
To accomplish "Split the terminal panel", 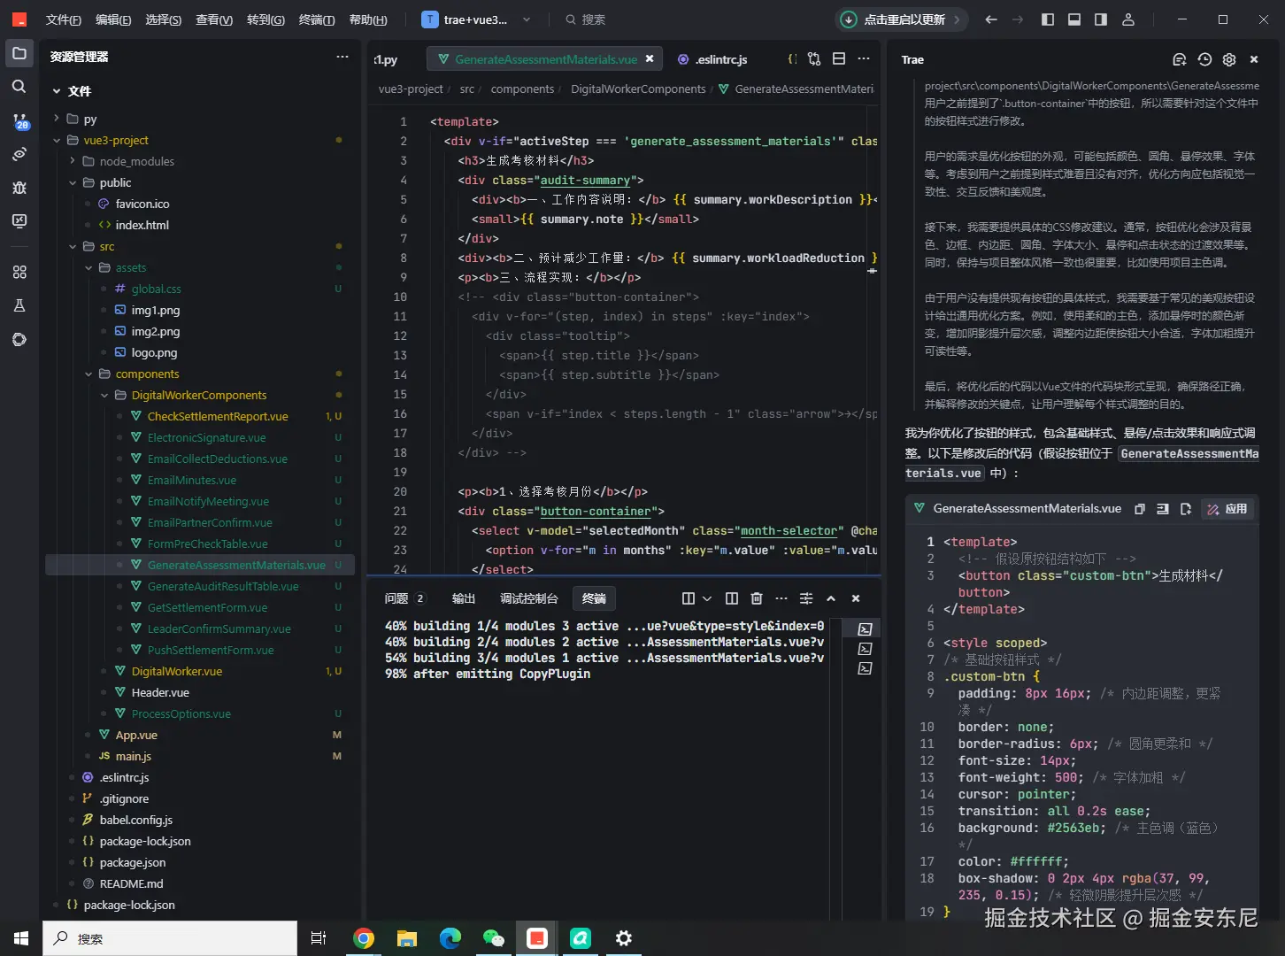I will click(x=732, y=598).
